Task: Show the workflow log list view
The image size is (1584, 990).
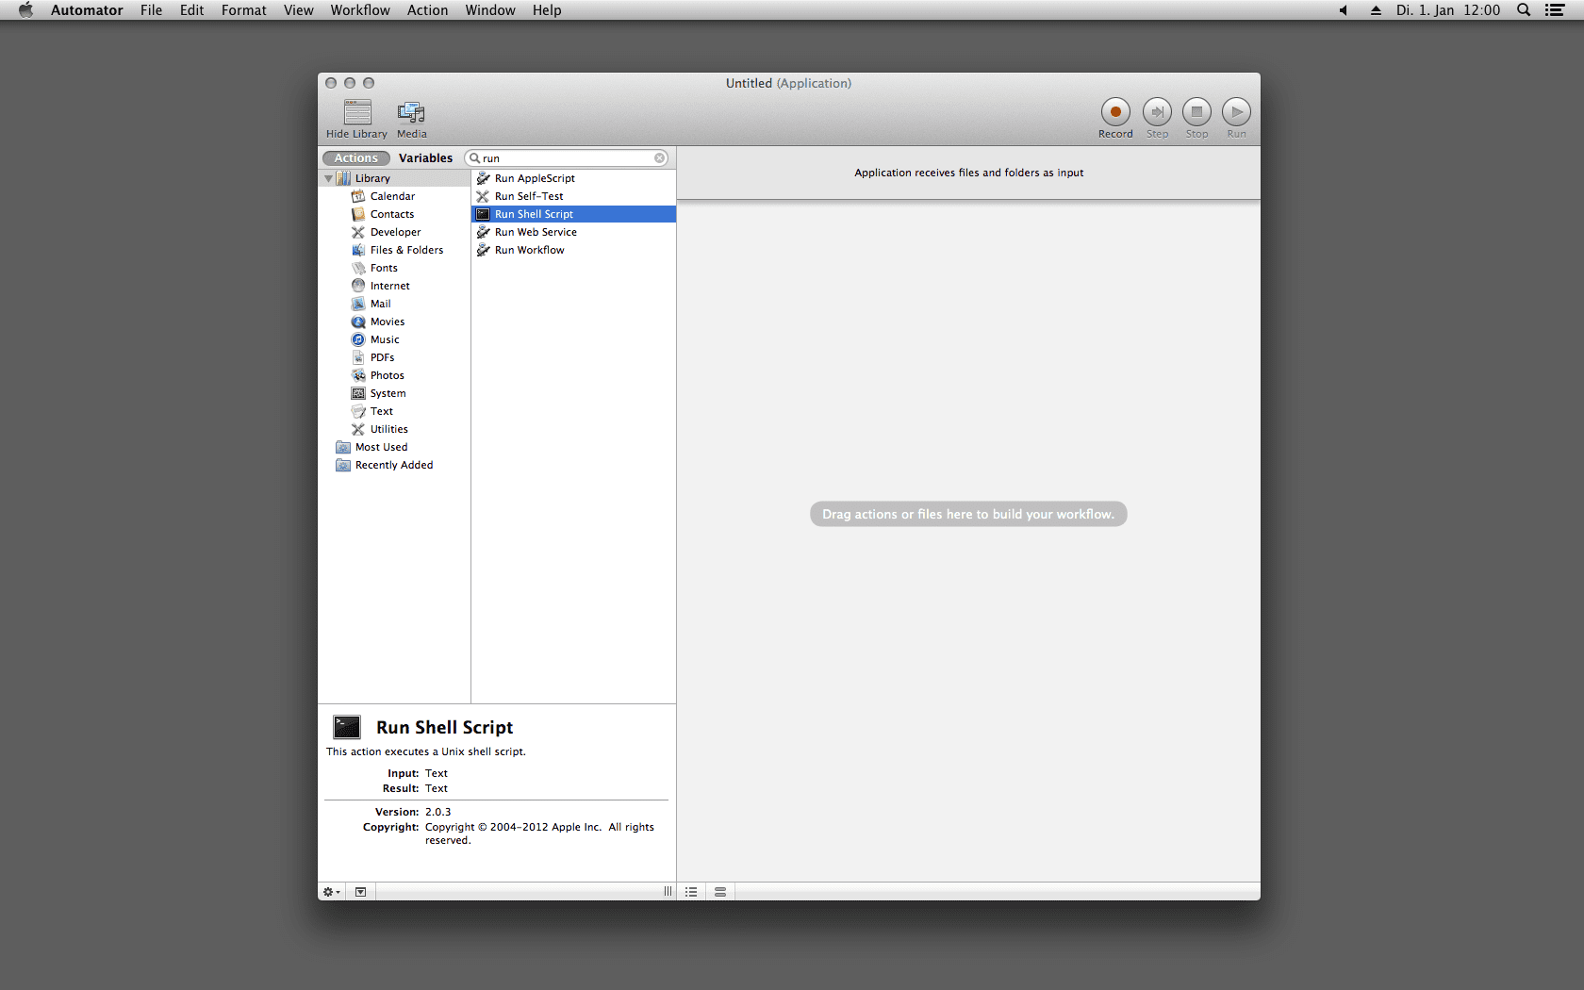Action: [691, 892]
